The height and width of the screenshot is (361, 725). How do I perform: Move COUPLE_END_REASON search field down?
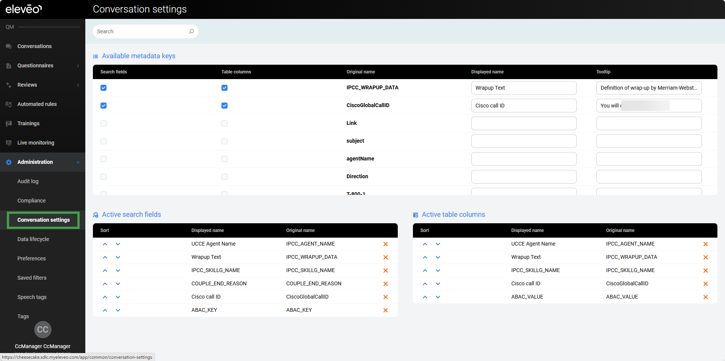pyautogui.click(x=118, y=284)
